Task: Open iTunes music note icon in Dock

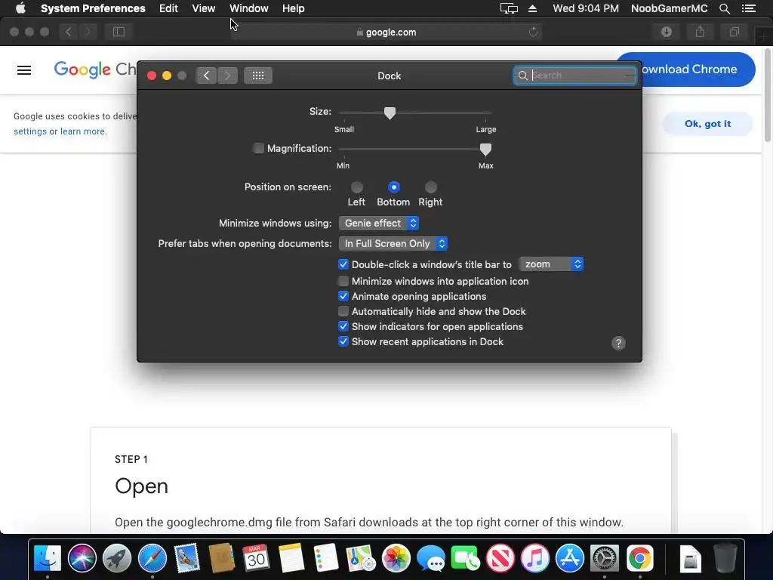Action: (535, 558)
